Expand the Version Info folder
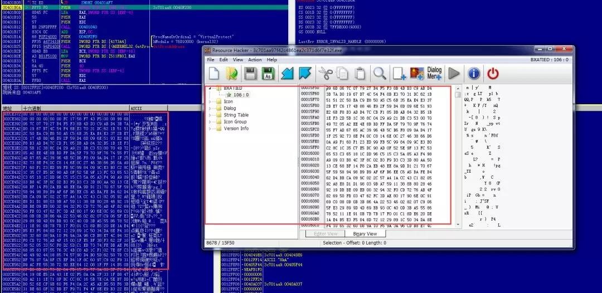Screen dimensions: 602x293 [x=210, y=129]
